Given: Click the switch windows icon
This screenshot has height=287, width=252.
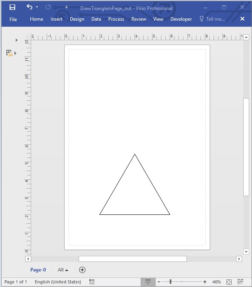Looking at the screenshot, I should tap(240, 282).
